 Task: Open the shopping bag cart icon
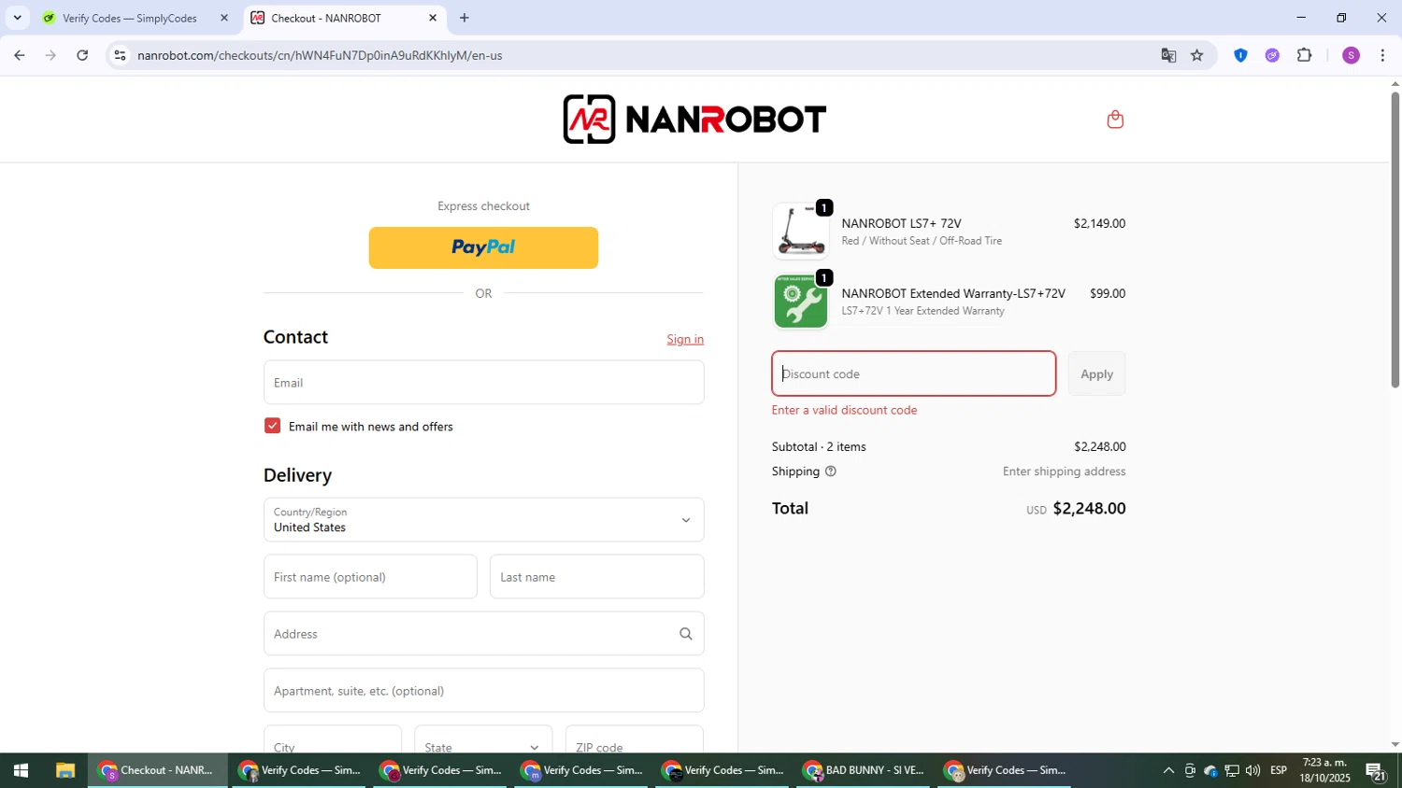(x=1114, y=119)
